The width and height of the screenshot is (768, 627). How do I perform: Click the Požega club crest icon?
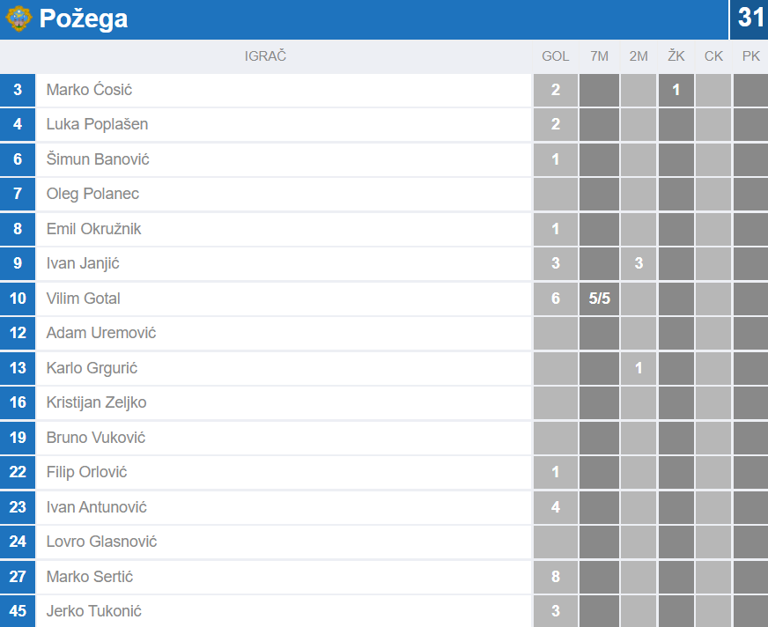pos(18,18)
